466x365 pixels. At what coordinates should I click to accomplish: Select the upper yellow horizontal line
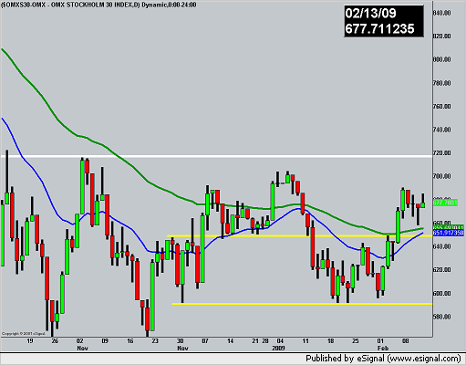point(299,236)
